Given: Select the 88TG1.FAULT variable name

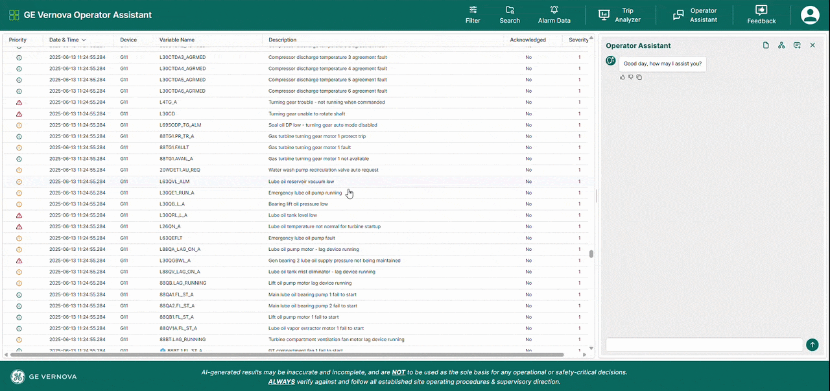Looking at the screenshot, I should (174, 148).
